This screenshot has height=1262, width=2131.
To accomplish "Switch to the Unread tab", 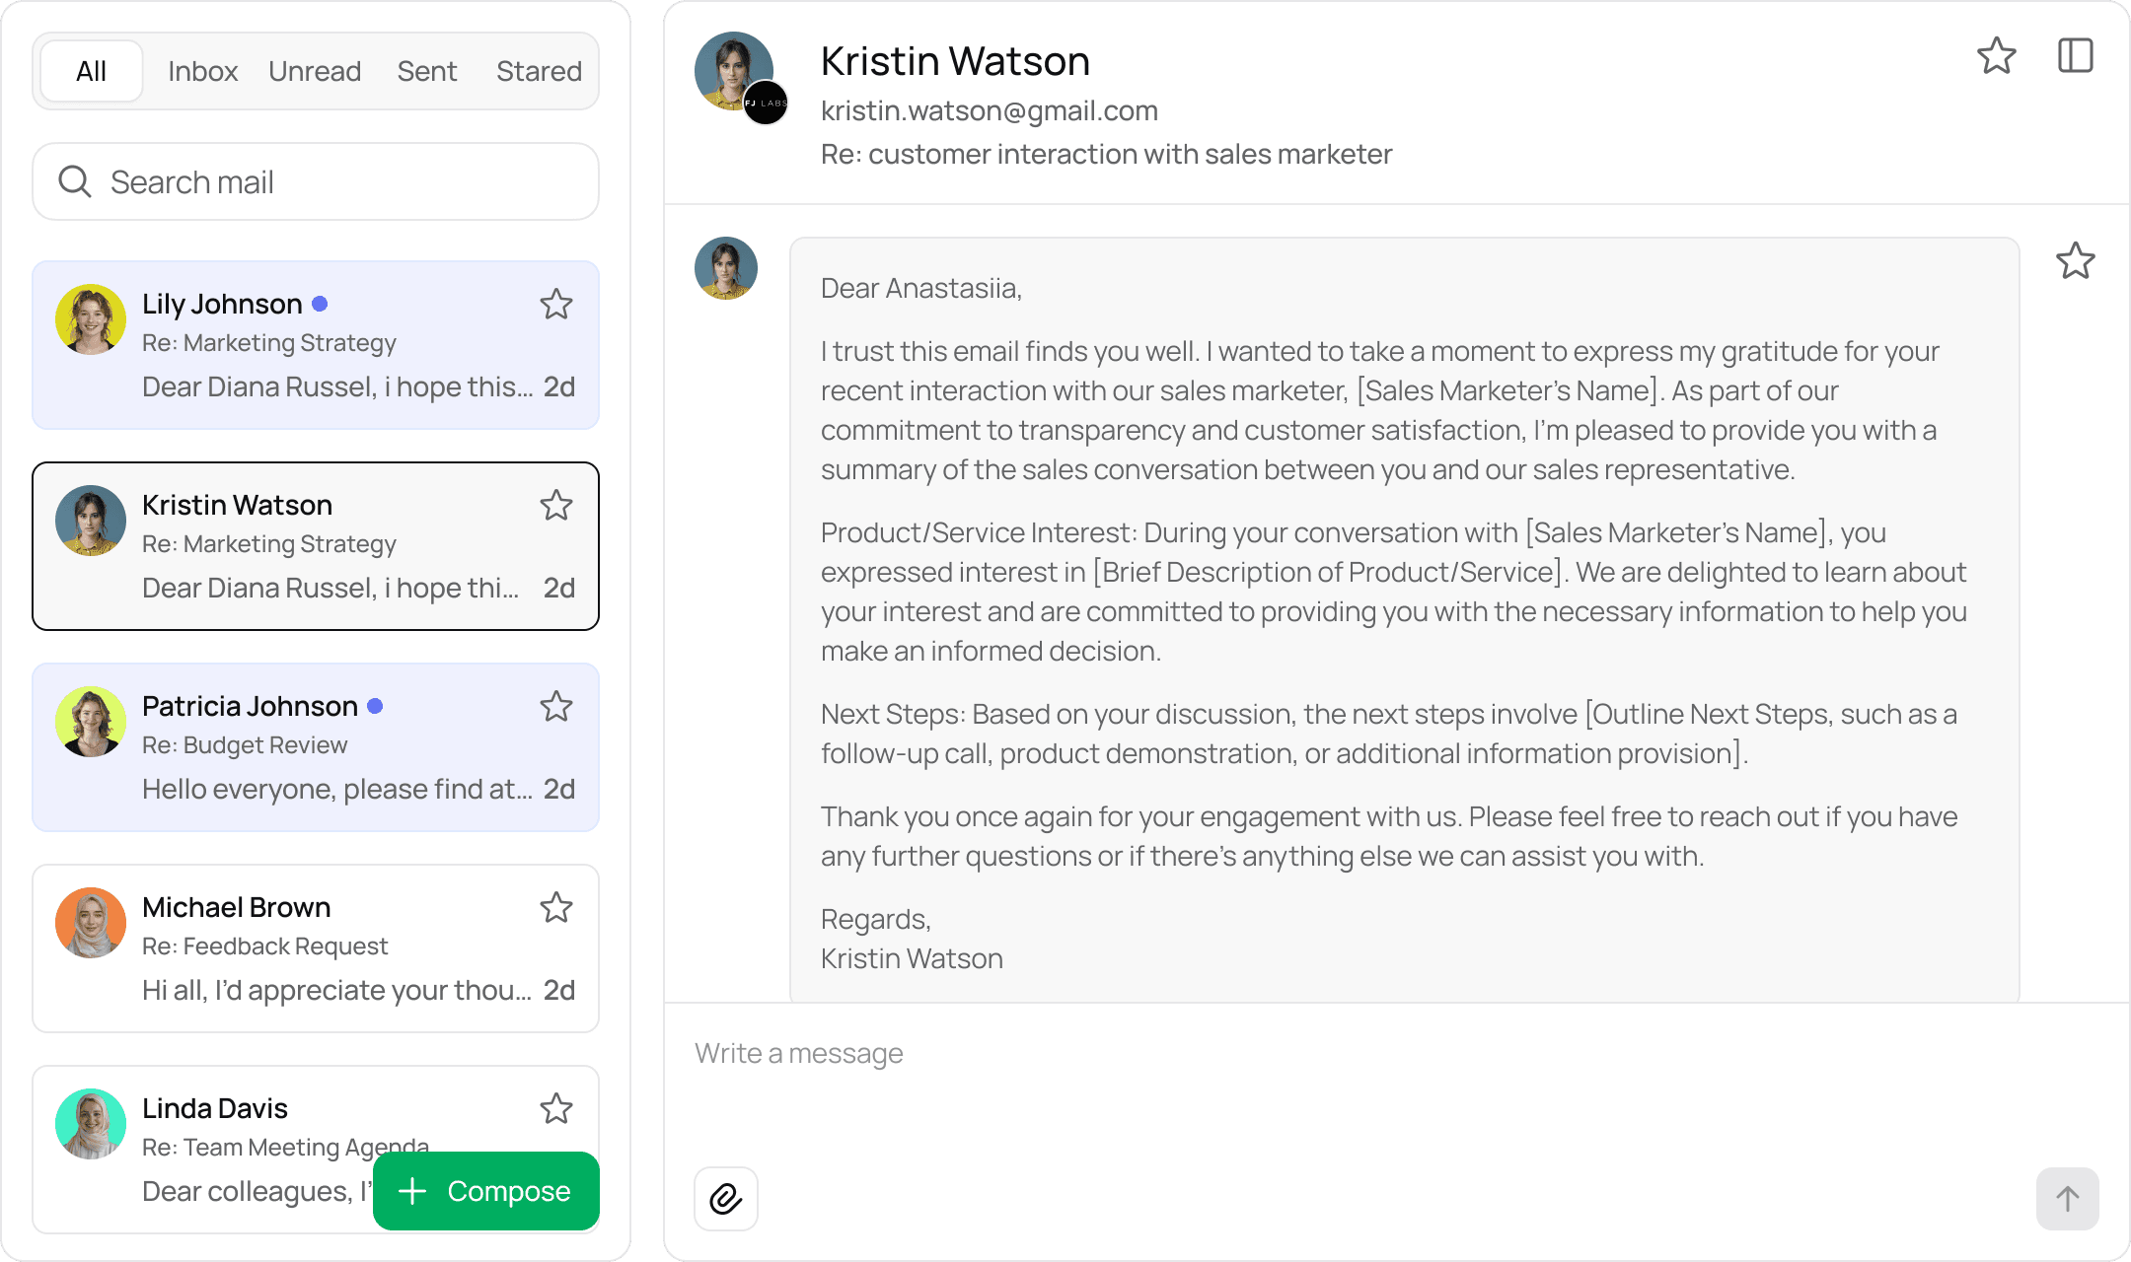I will [315, 71].
